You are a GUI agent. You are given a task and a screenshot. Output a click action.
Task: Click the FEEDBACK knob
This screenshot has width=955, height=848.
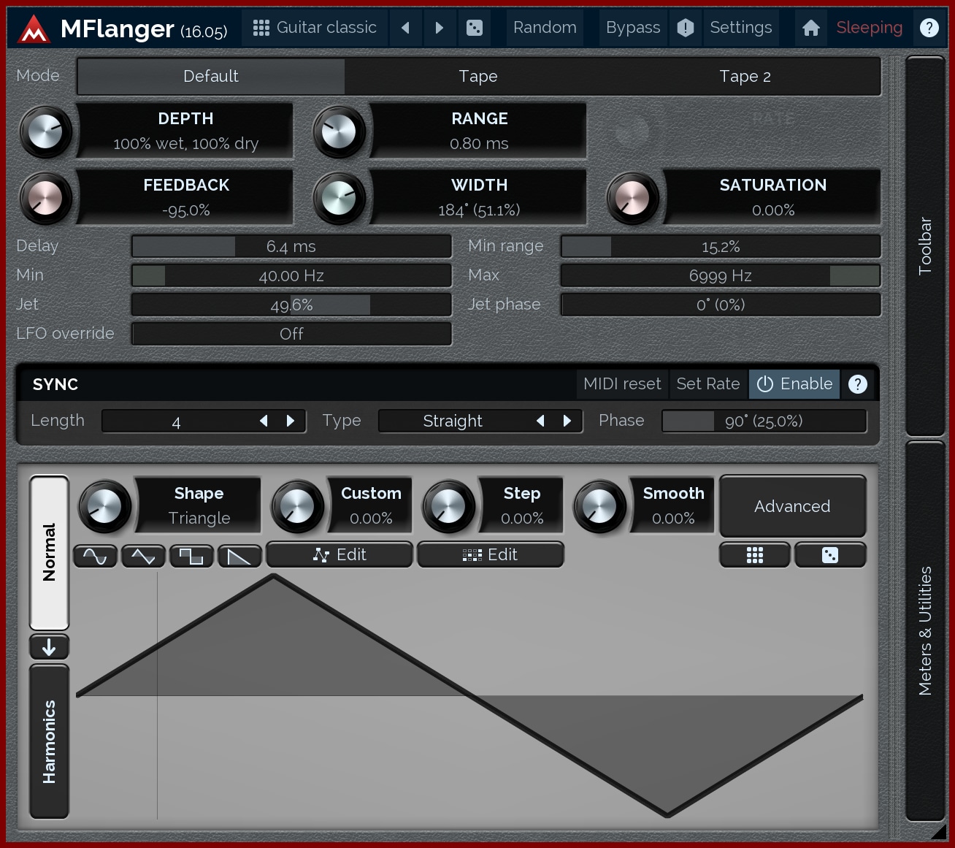(45, 199)
